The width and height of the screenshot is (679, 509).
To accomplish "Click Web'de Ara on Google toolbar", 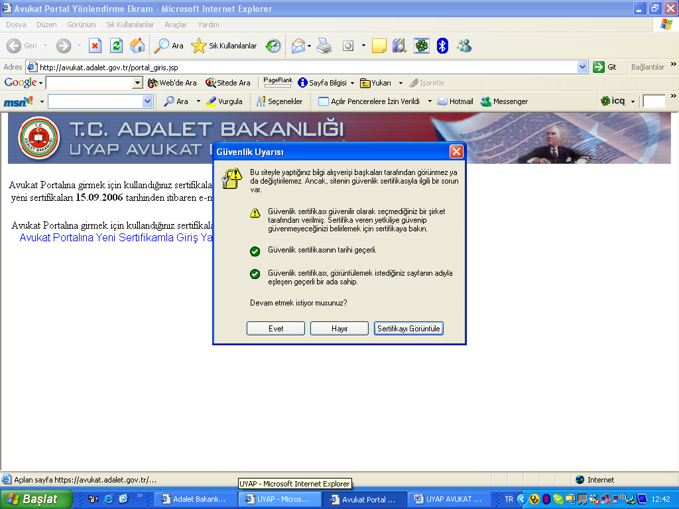I will pos(172,83).
